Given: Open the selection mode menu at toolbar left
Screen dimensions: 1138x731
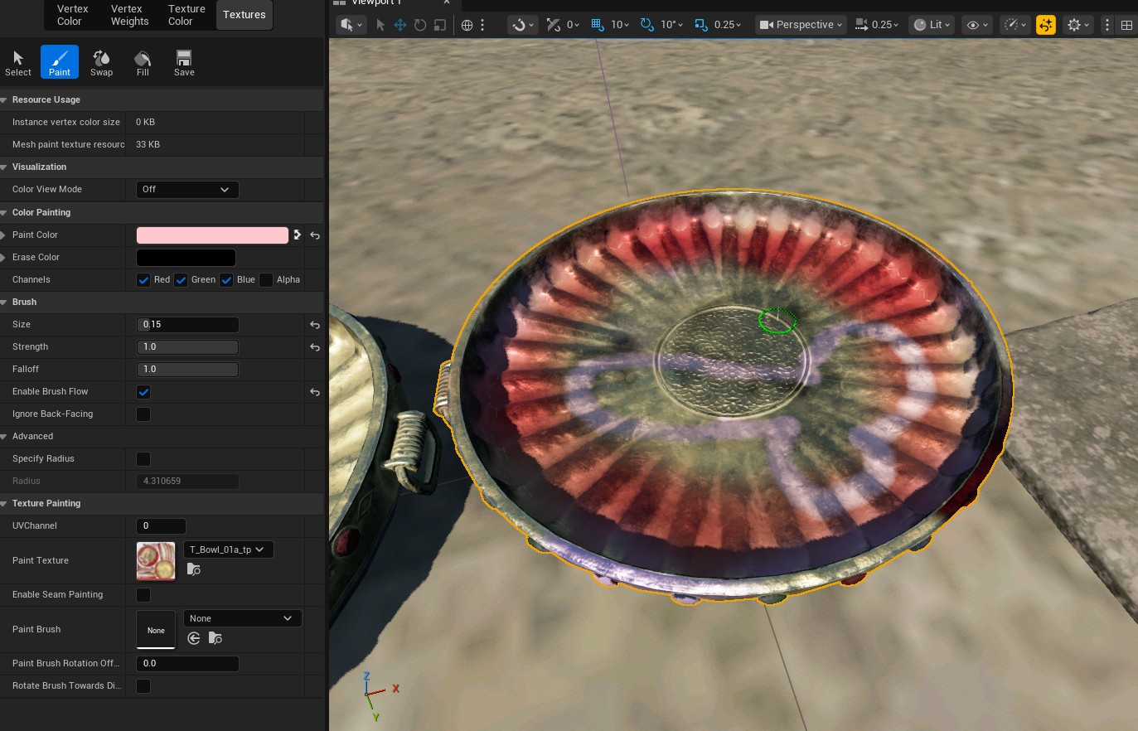Looking at the screenshot, I should (x=351, y=25).
